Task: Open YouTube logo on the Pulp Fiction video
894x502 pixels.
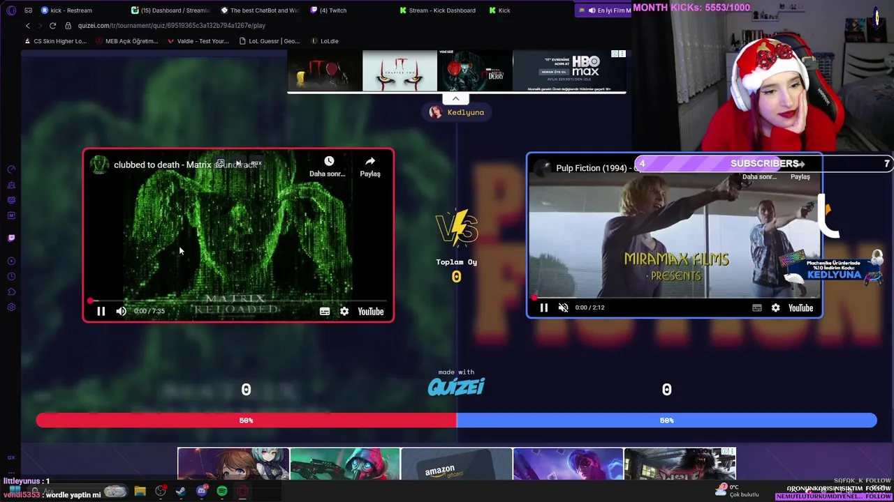Action: point(800,307)
